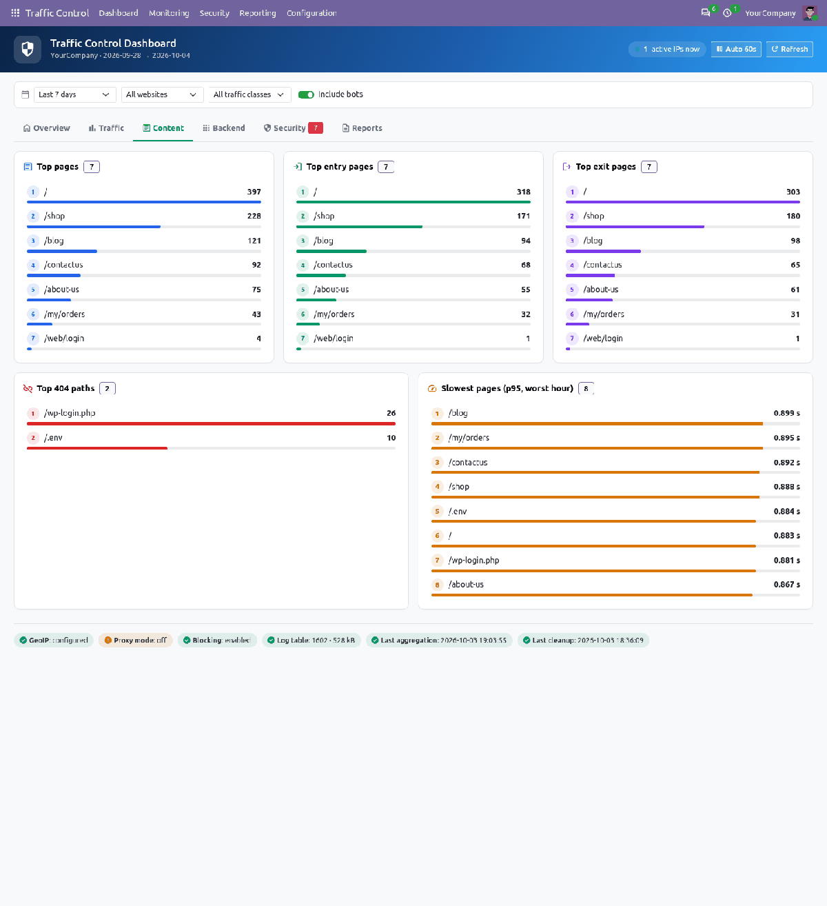Image resolution: width=827 pixels, height=906 pixels.
Task: Open the Last 7 days dropdown
Action: [74, 94]
